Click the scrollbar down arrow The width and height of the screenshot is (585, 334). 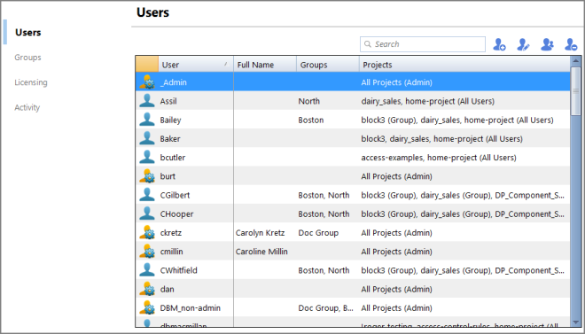click(x=575, y=322)
